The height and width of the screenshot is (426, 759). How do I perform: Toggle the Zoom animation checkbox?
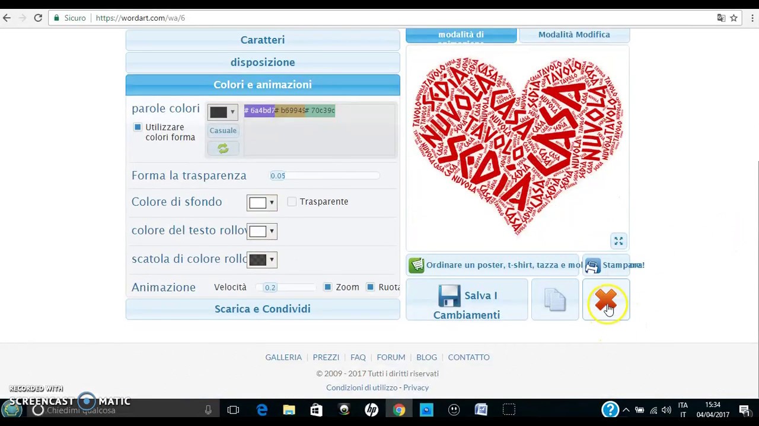pyautogui.click(x=327, y=287)
